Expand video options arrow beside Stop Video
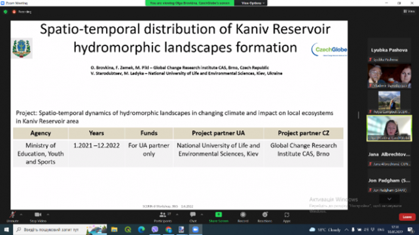This screenshot has height=235, width=419. point(48,214)
